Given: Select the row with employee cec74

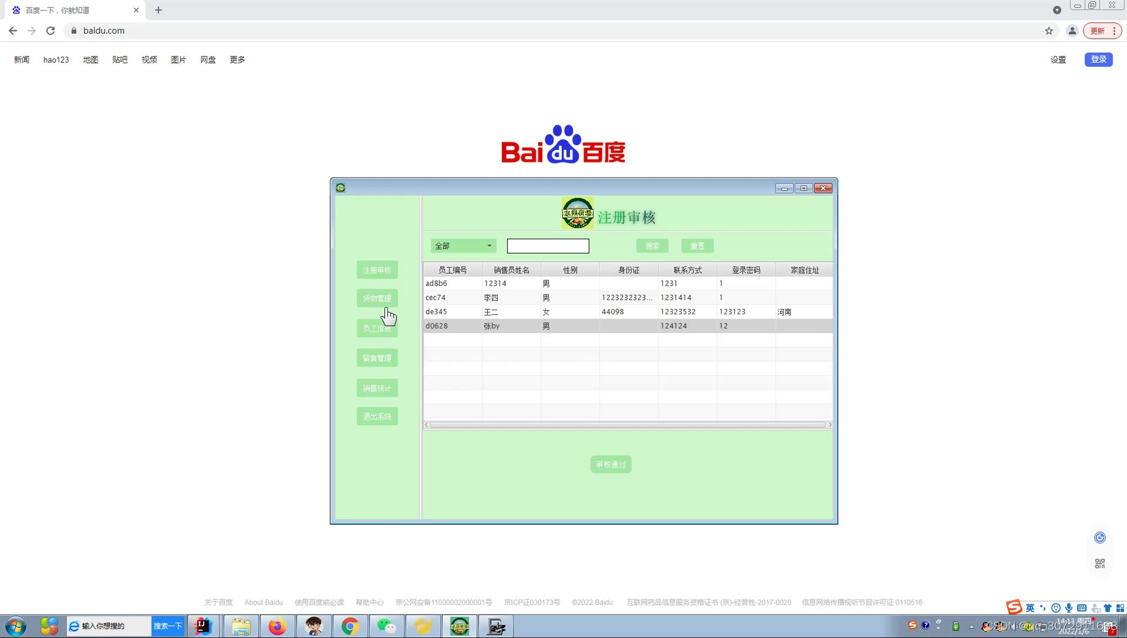Looking at the screenshot, I should pos(628,297).
